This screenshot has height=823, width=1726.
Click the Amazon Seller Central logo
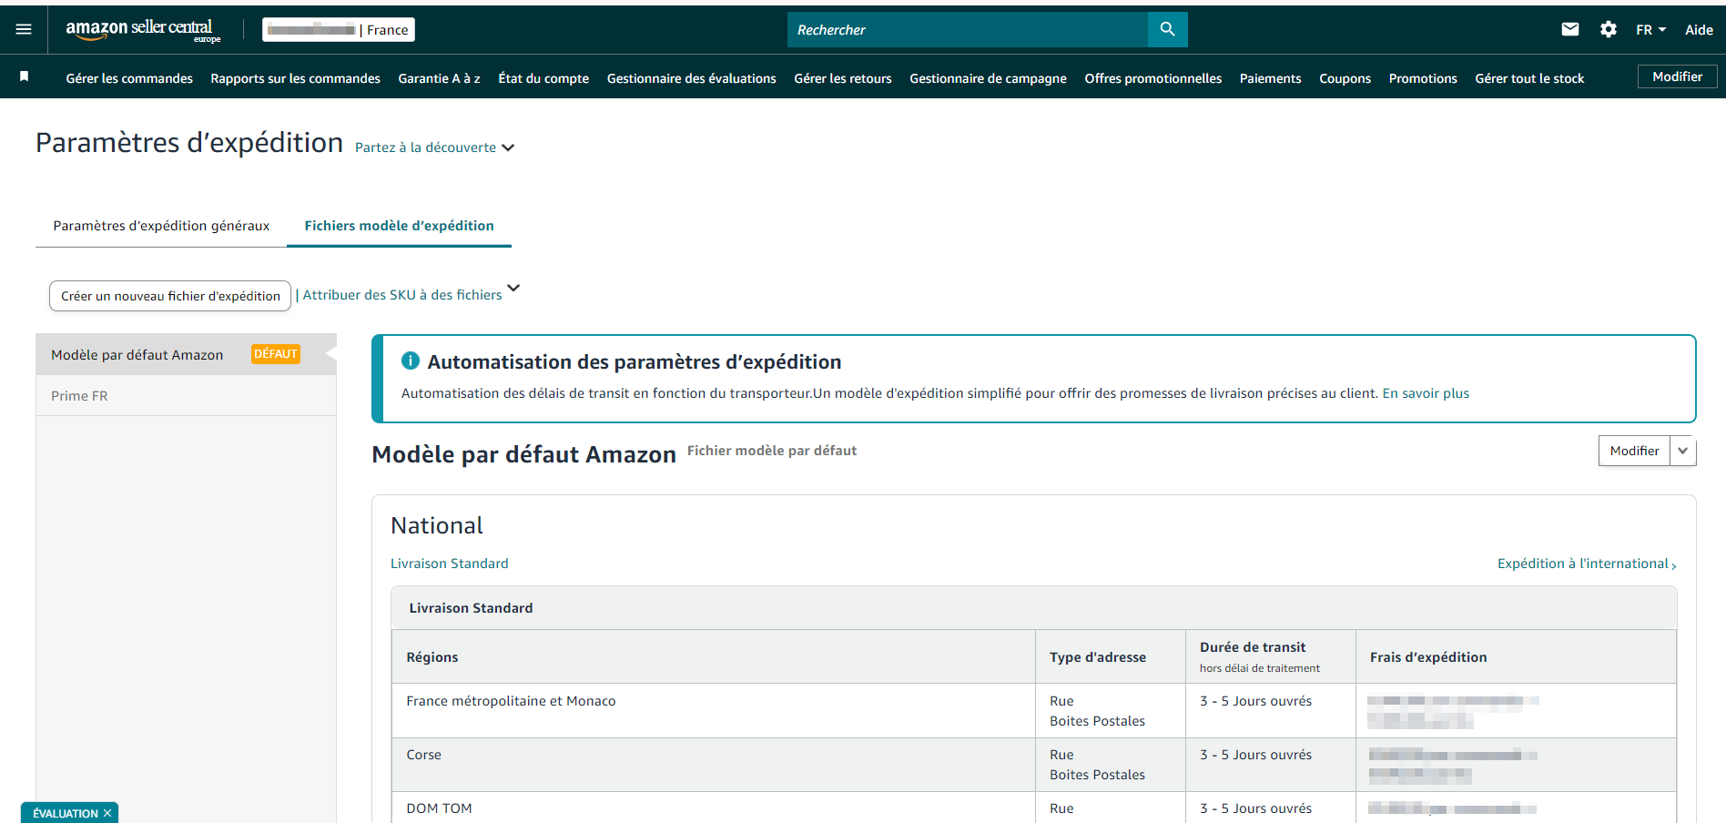point(143,30)
